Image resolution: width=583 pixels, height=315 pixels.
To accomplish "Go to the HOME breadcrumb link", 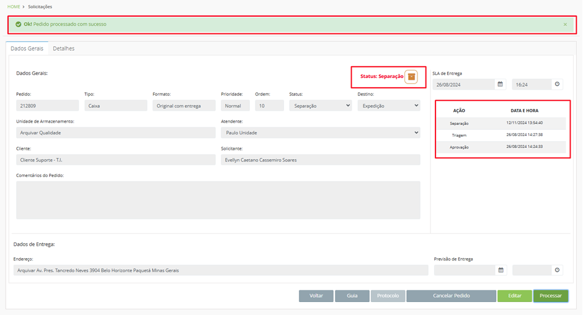I will (x=14, y=7).
